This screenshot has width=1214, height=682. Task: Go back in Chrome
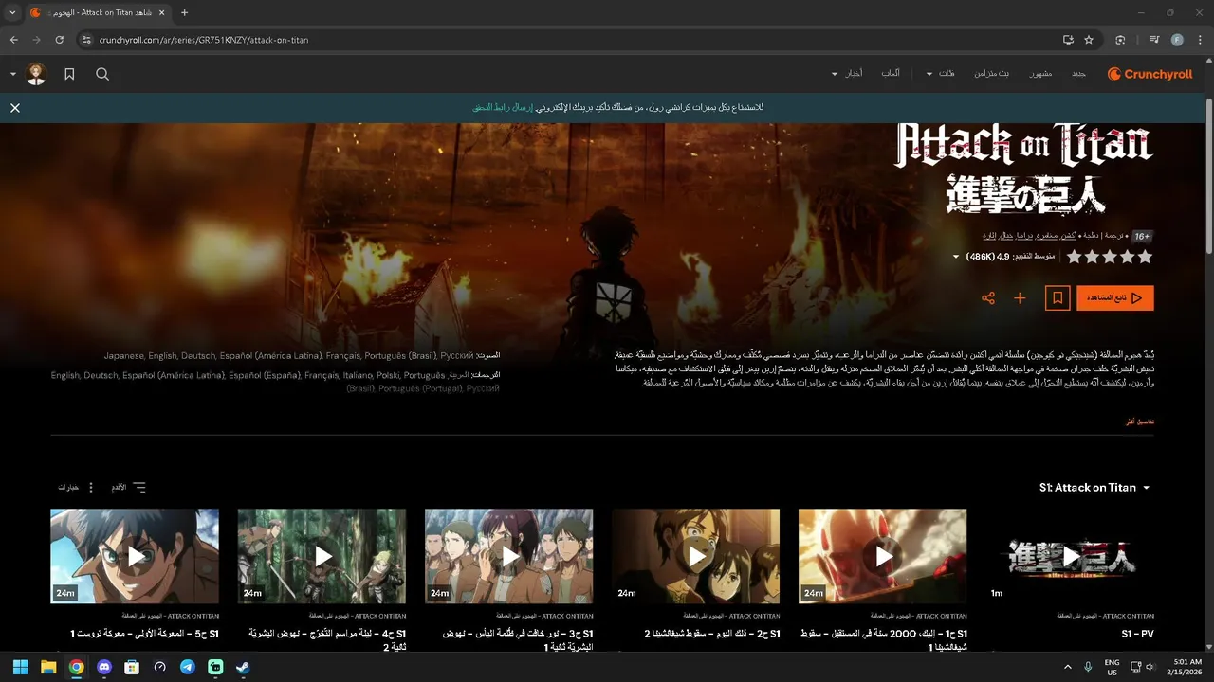14,40
